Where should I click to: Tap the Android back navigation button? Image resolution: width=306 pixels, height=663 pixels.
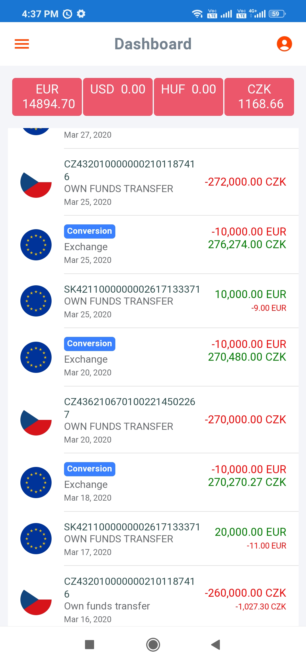(x=216, y=645)
